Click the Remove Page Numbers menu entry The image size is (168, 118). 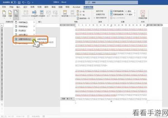pos(24,43)
